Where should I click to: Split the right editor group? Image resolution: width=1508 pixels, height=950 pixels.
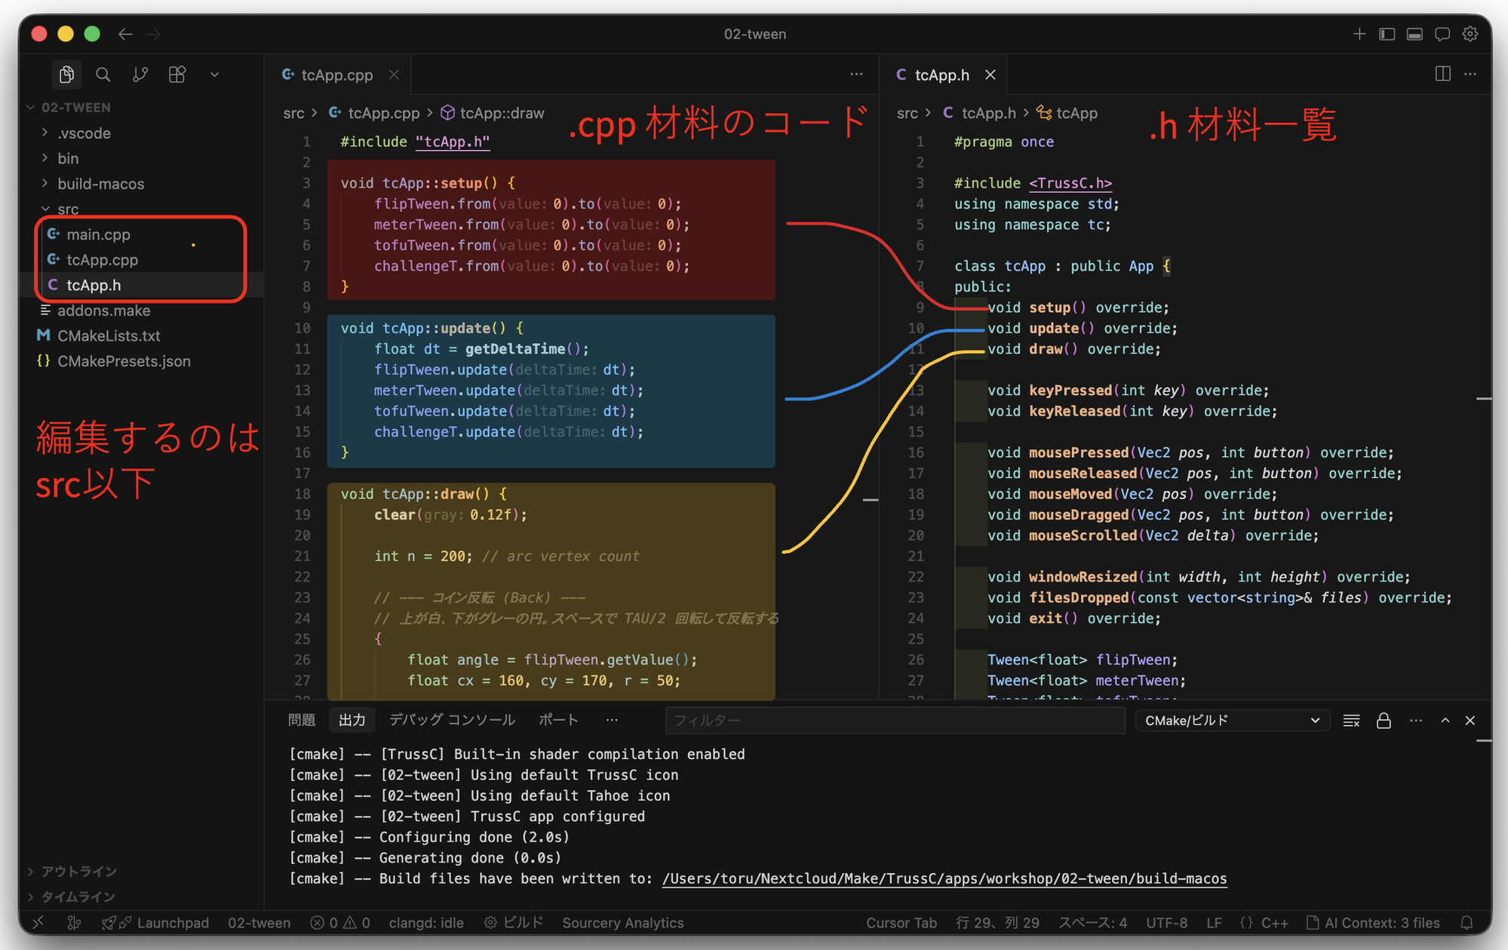tap(1442, 74)
